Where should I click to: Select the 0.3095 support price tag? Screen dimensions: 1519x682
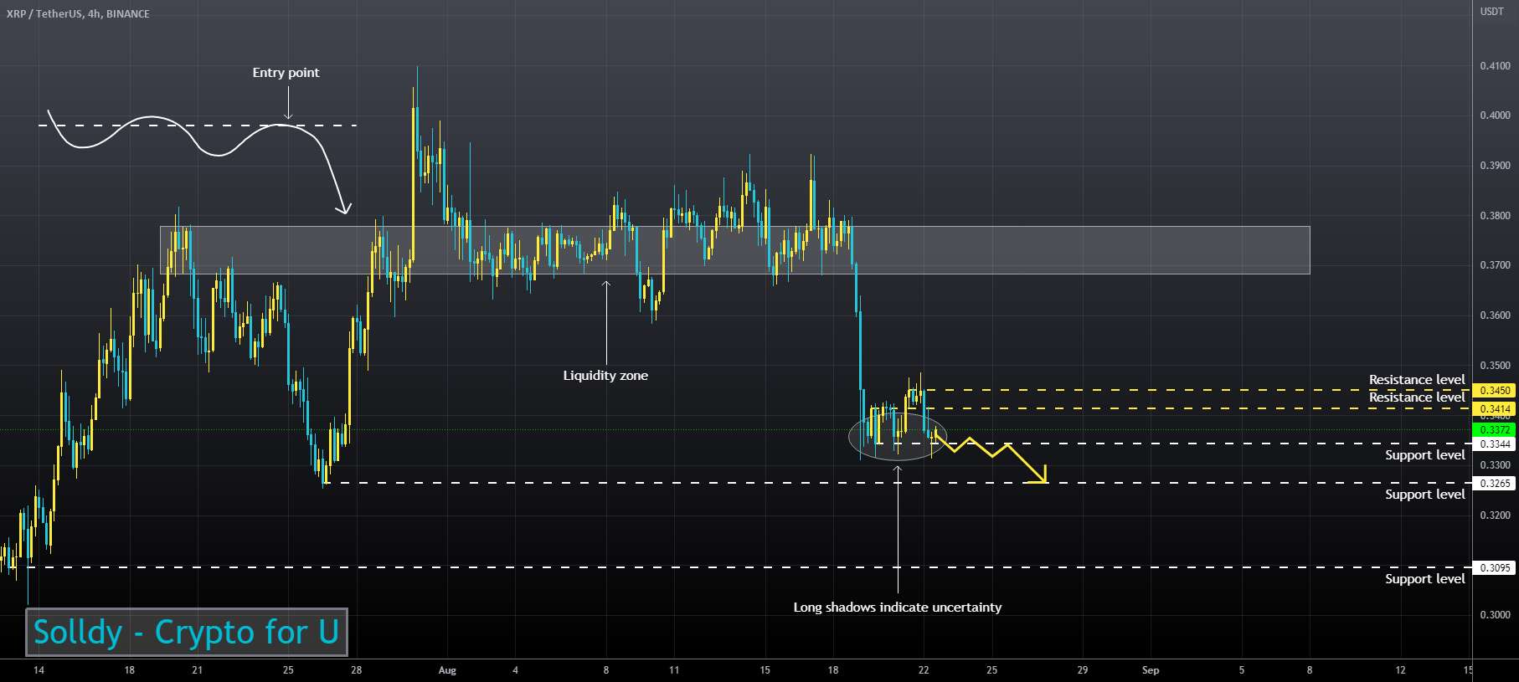1495,568
